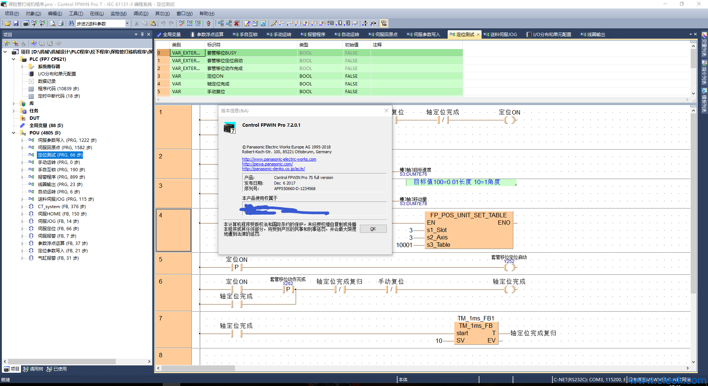This screenshot has height=386, width=708.
Task: Expand the CT_system function block node
Action: [22, 207]
